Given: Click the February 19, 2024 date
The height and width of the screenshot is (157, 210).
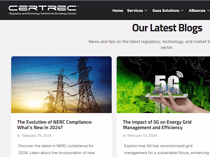Looking at the screenshot, I should click(x=37, y=135).
